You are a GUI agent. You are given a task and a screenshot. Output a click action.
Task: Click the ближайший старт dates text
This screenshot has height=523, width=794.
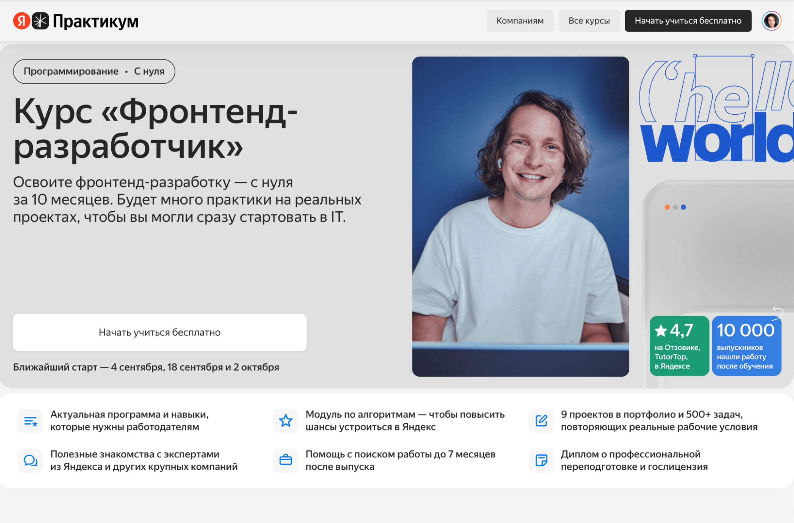tap(146, 367)
